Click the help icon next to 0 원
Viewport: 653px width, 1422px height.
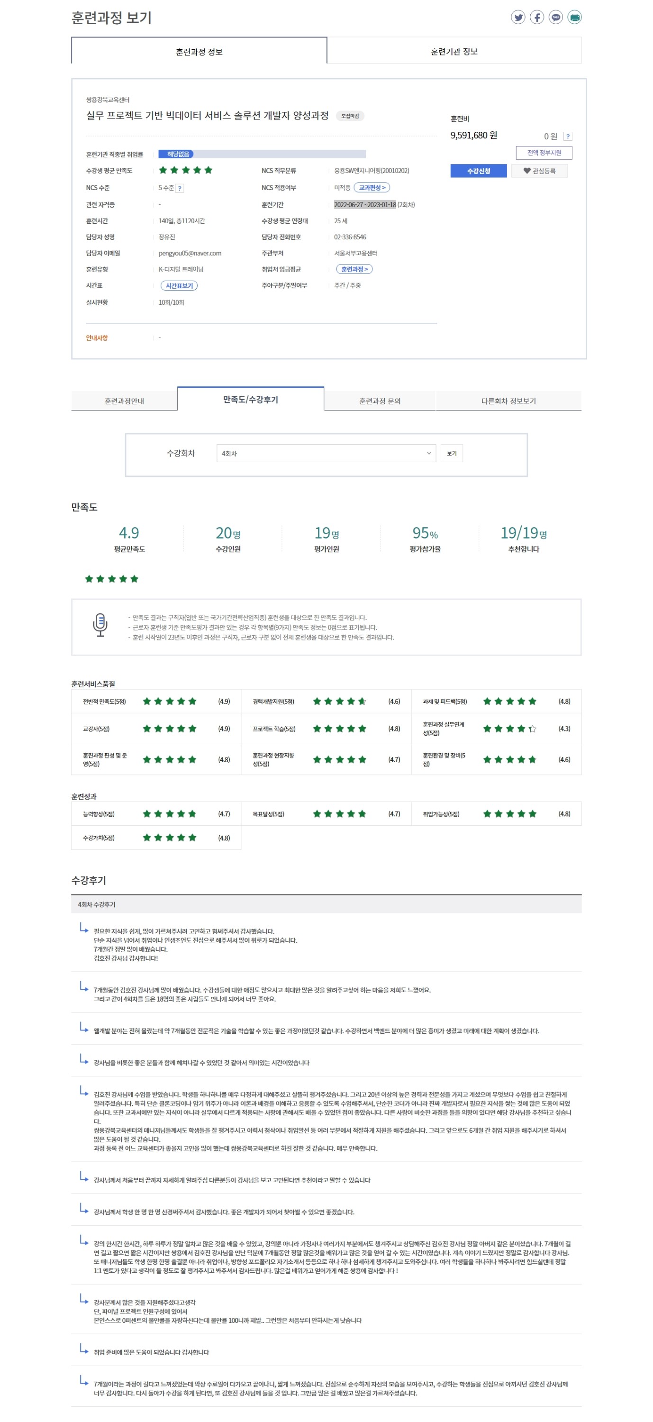point(567,137)
